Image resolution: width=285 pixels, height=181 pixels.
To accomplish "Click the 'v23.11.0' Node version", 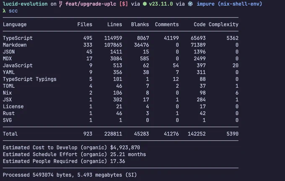I will tap(161, 4).
